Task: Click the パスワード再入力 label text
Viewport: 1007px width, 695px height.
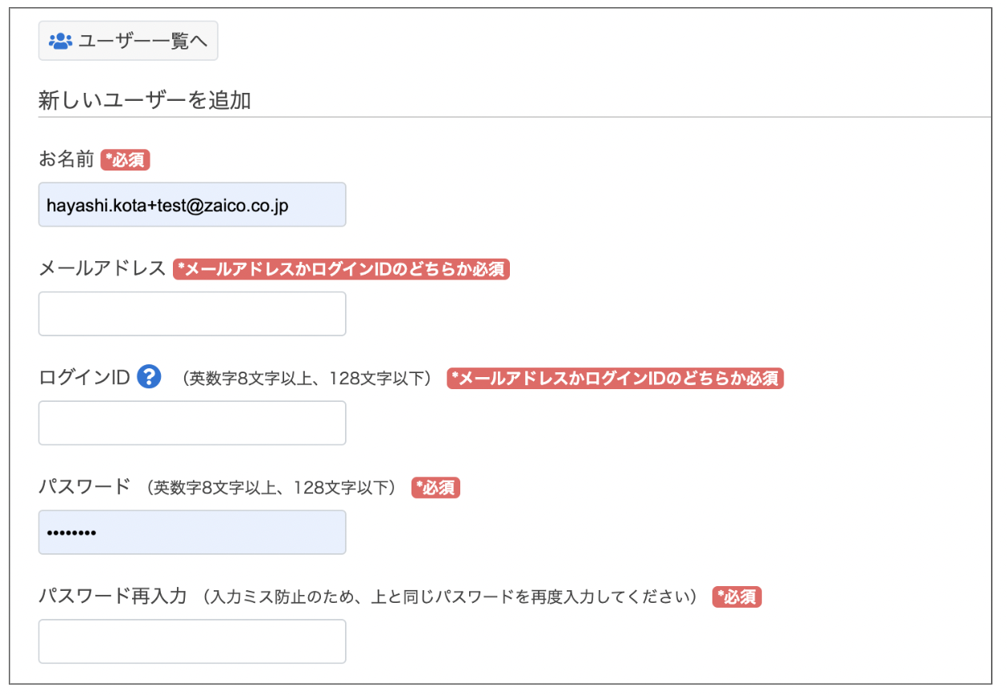Action: [x=113, y=597]
